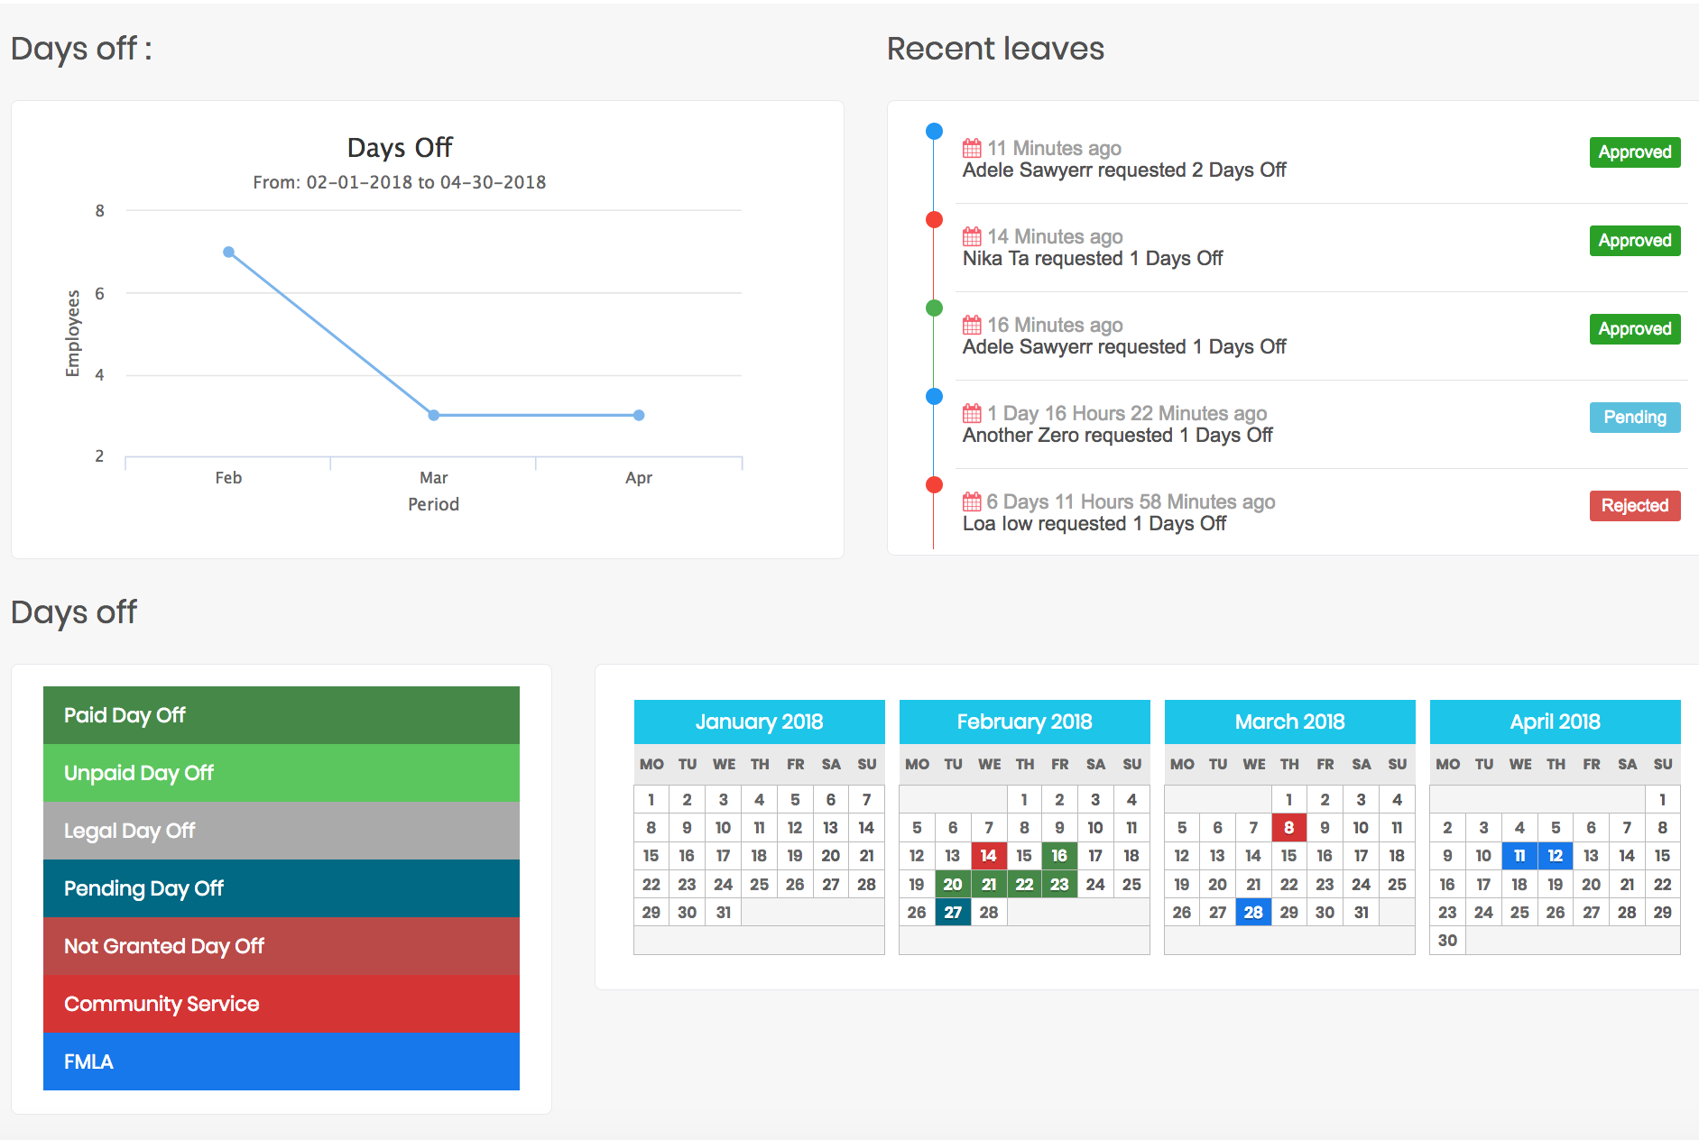1699x1140 pixels.
Task: Click the Rejected badge on Loa low's request
Action: 1634,505
